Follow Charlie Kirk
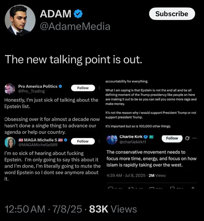 click(172, 138)
